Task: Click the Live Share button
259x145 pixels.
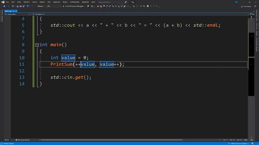Action: (246, 6)
